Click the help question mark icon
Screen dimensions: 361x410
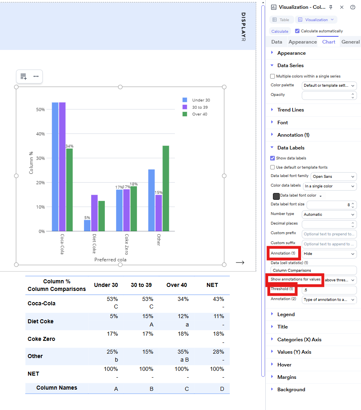click(x=353, y=7)
